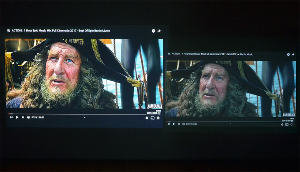Click the left player's video frame
300x172 pixels.
(x=84, y=74)
